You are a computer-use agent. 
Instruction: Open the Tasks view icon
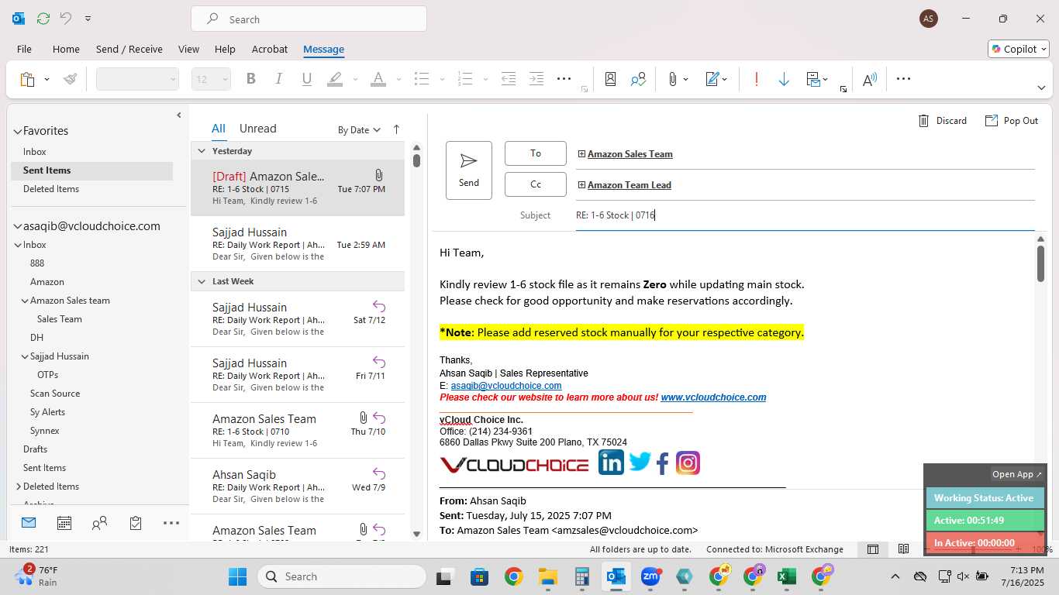point(136,523)
